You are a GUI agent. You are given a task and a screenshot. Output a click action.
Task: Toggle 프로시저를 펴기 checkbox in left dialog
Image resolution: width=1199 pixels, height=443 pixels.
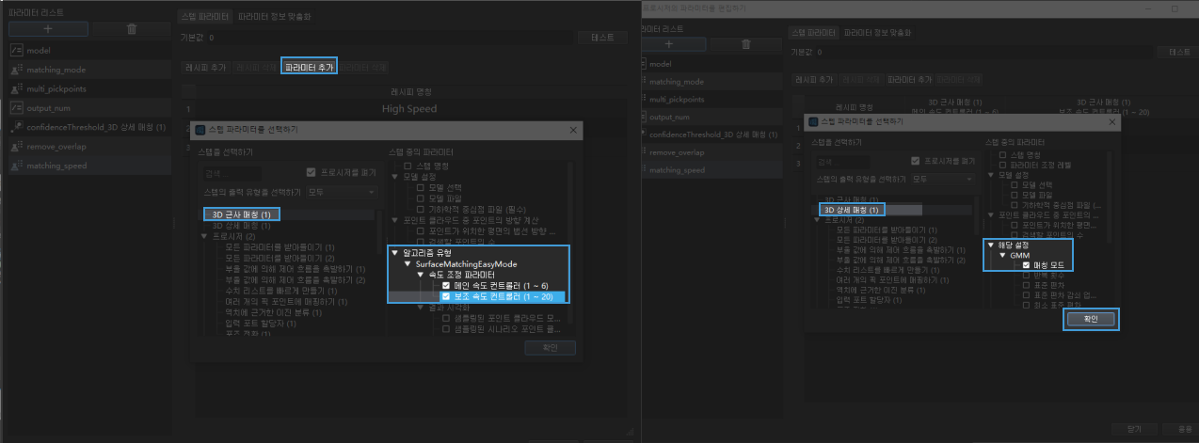coord(311,173)
